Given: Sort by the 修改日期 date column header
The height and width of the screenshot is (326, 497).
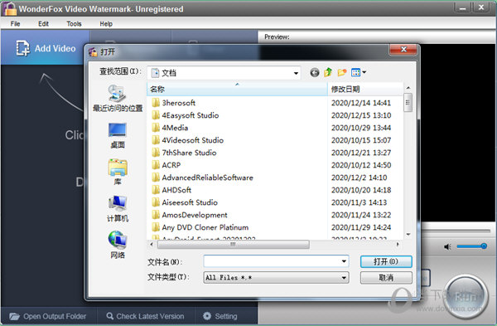Looking at the screenshot, I should click(365, 90).
